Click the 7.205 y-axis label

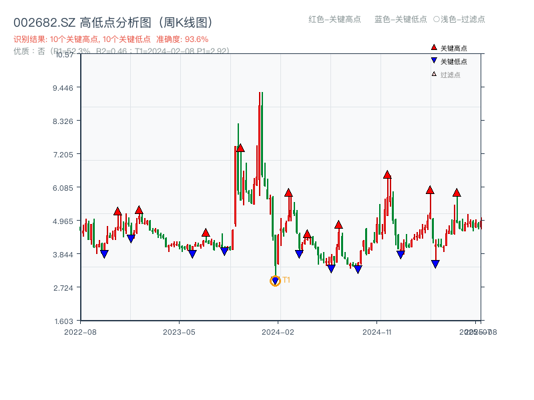pyautogui.click(x=63, y=155)
